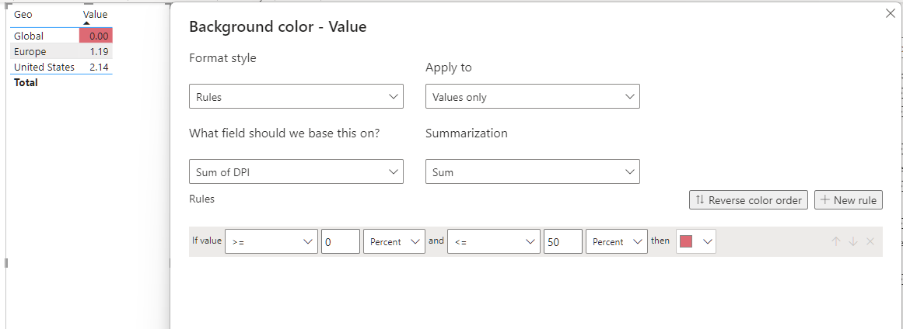
Task: Close the Background color dialog
Action: (x=890, y=14)
